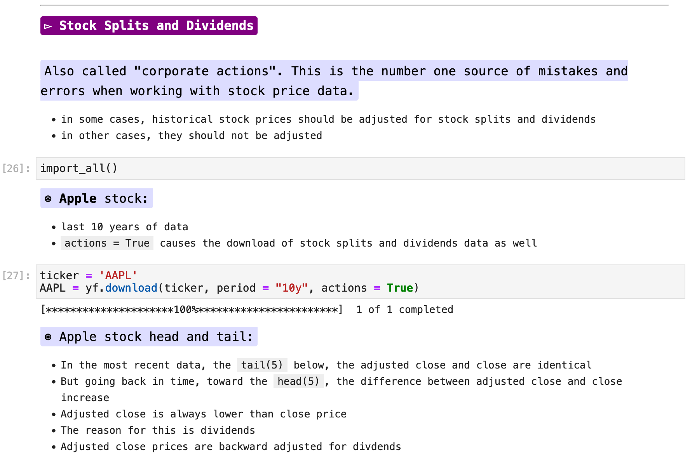Click the yf.download code cell

point(360,282)
